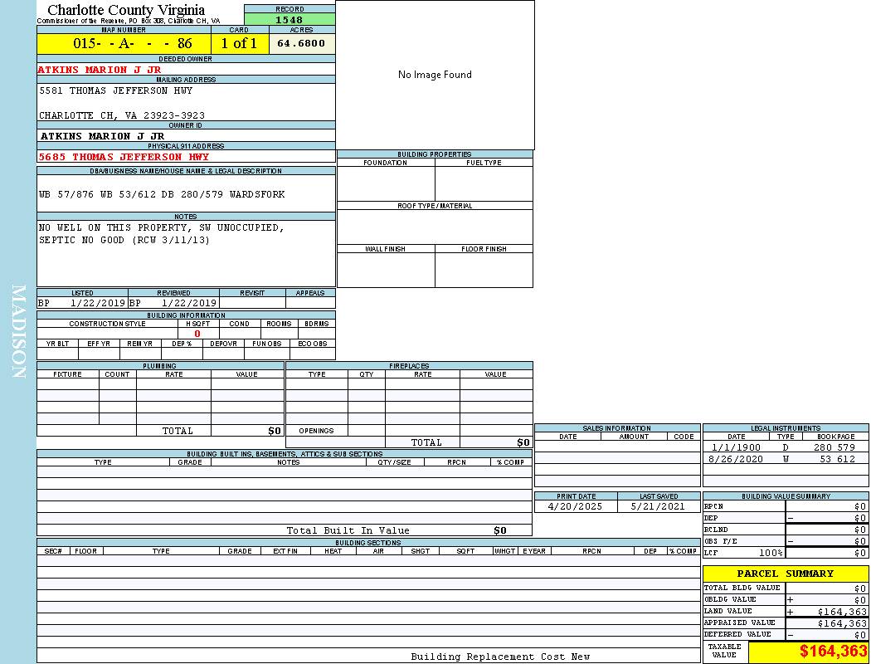871x664 pixels.
Task: Select deeded owner ATKINS MARION J JR
Action: coord(100,70)
